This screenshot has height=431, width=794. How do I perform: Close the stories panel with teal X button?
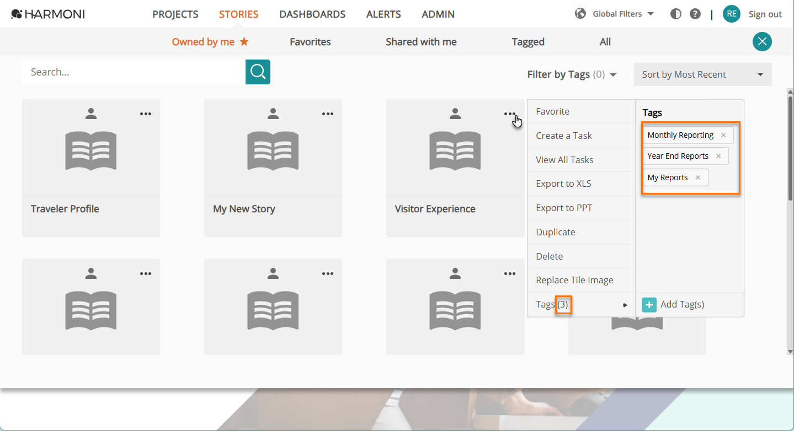pos(762,42)
